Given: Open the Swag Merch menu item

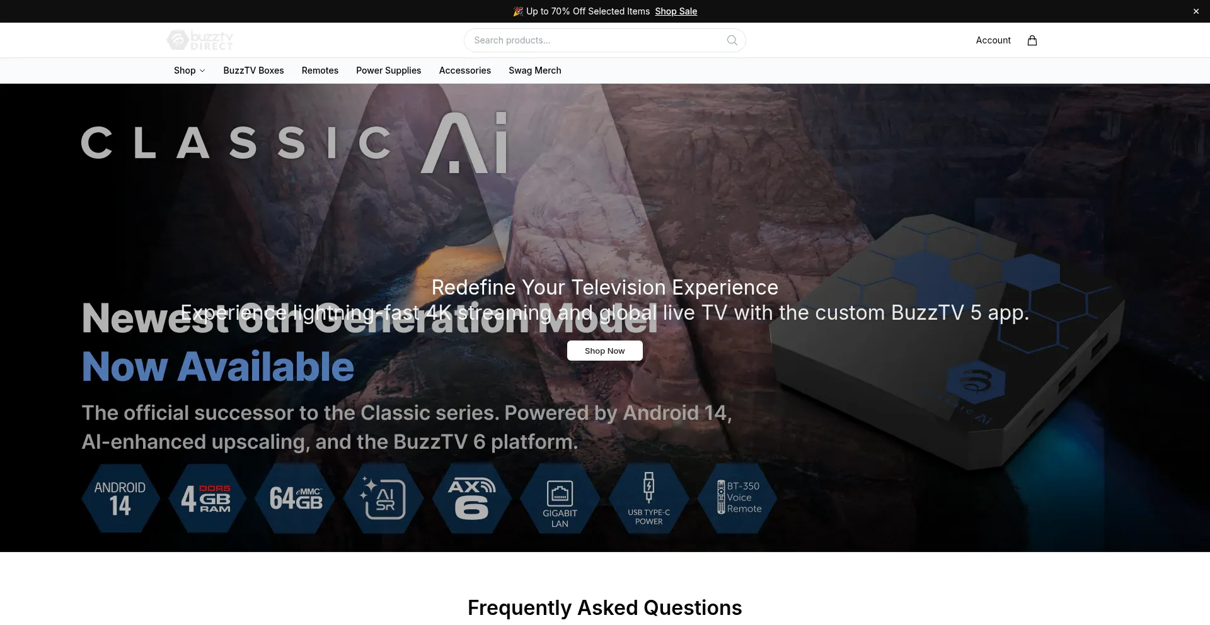Looking at the screenshot, I should pyautogui.click(x=535, y=70).
